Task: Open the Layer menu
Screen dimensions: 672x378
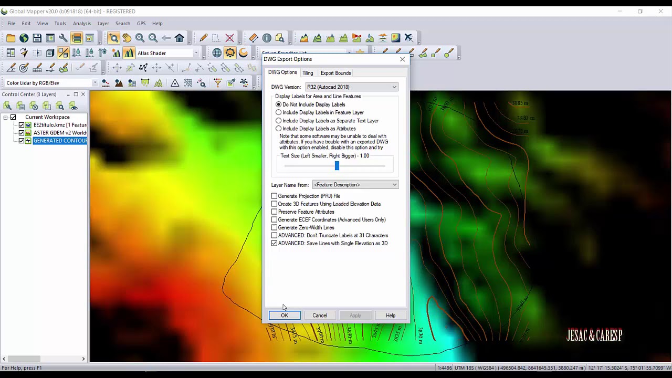Action: tap(103, 23)
